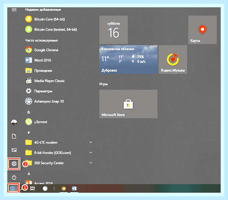The image size is (228, 200).
Task: Open Pictures icon in Start sidebar
Action: pos(14,150)
